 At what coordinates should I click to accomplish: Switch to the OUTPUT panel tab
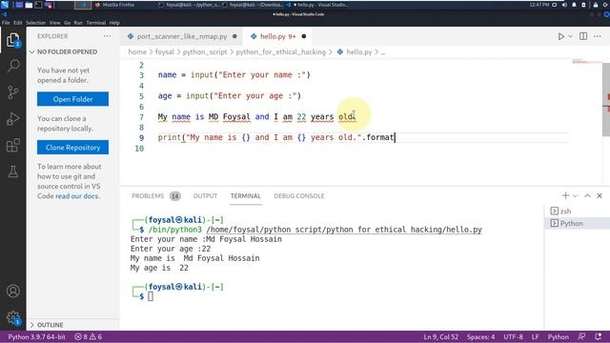[206, 196]
